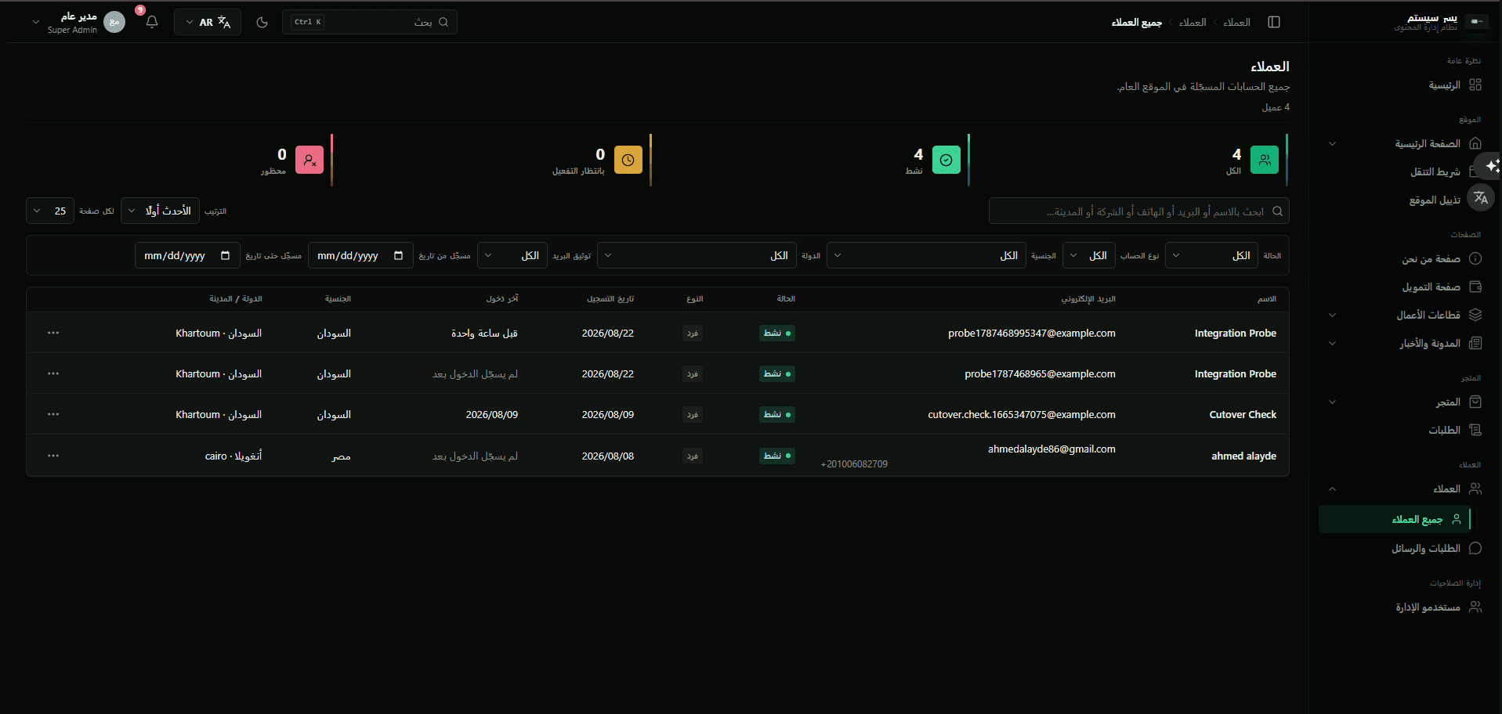Viewport: 1502px width, 714px height.
Task: Click Integration Probe name for probe1787468965 row
Action: 1236,374
